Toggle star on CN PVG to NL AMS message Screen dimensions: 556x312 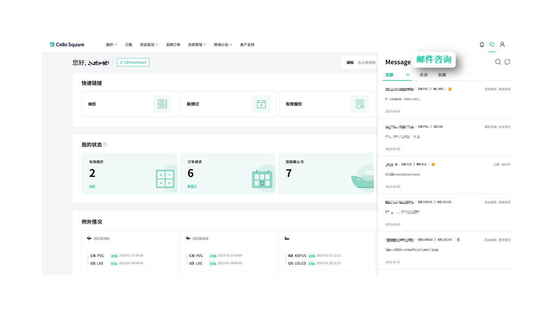coord(450,89)
